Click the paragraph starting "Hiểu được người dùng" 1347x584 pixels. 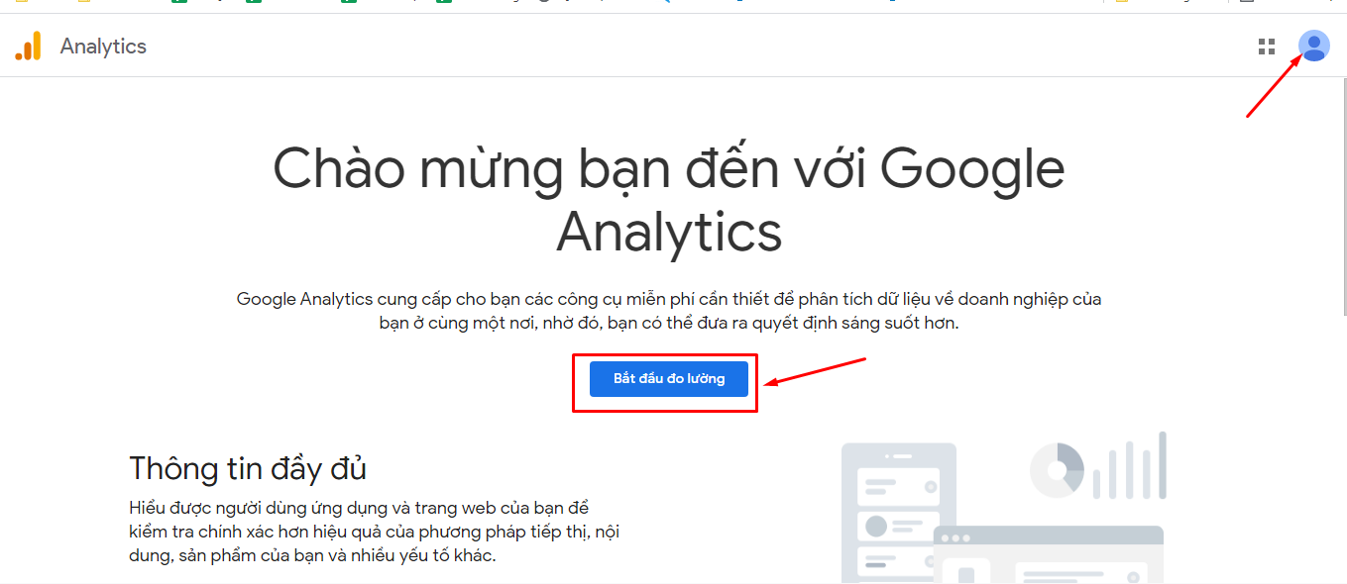(375, 532)
